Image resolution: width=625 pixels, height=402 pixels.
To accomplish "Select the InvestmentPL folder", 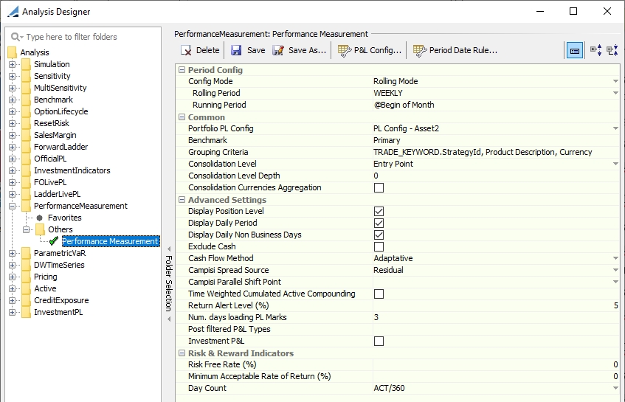I will [x=58, y=312].
